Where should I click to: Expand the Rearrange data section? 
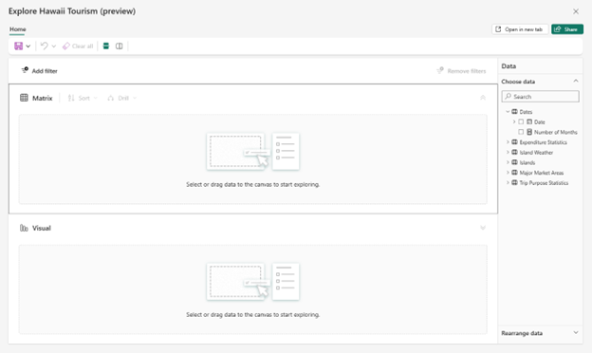coord(576,333)
